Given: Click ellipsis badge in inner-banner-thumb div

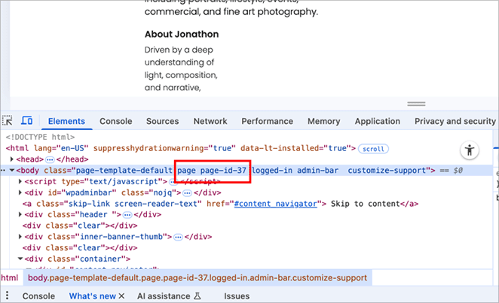Looking at the screenshot, I should [179, 236].
